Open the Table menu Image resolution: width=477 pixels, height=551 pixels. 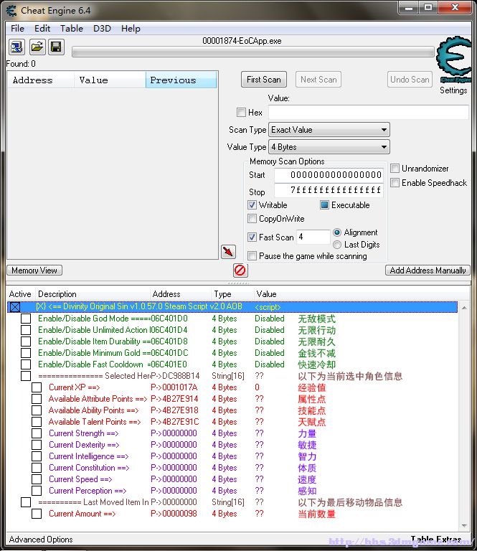(72, 29)
